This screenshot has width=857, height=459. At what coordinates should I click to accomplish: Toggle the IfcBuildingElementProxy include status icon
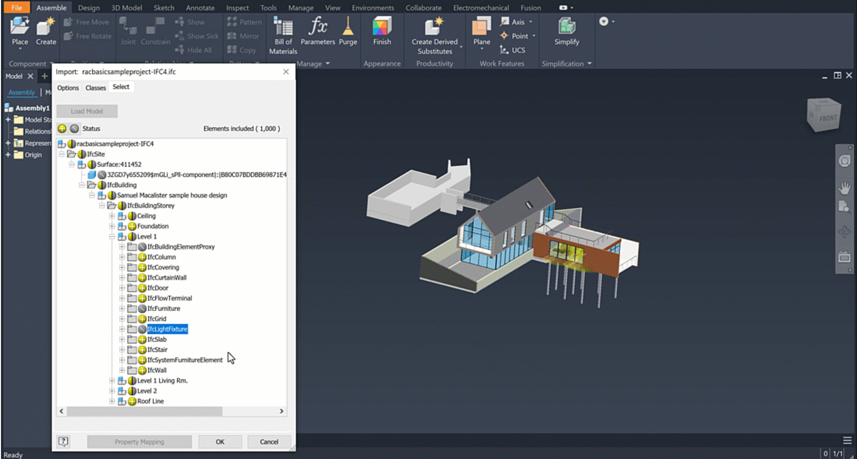click(x=142, y=247)
